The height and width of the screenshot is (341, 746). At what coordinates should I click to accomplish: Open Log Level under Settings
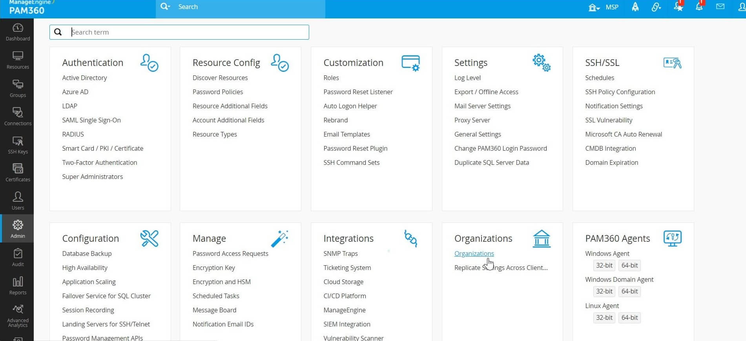pos(467,78)
